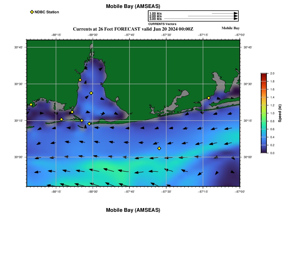Select the station marker on Dauphin Island's west end
This screenshot has height=279, width=293.
tap(62, 119)
